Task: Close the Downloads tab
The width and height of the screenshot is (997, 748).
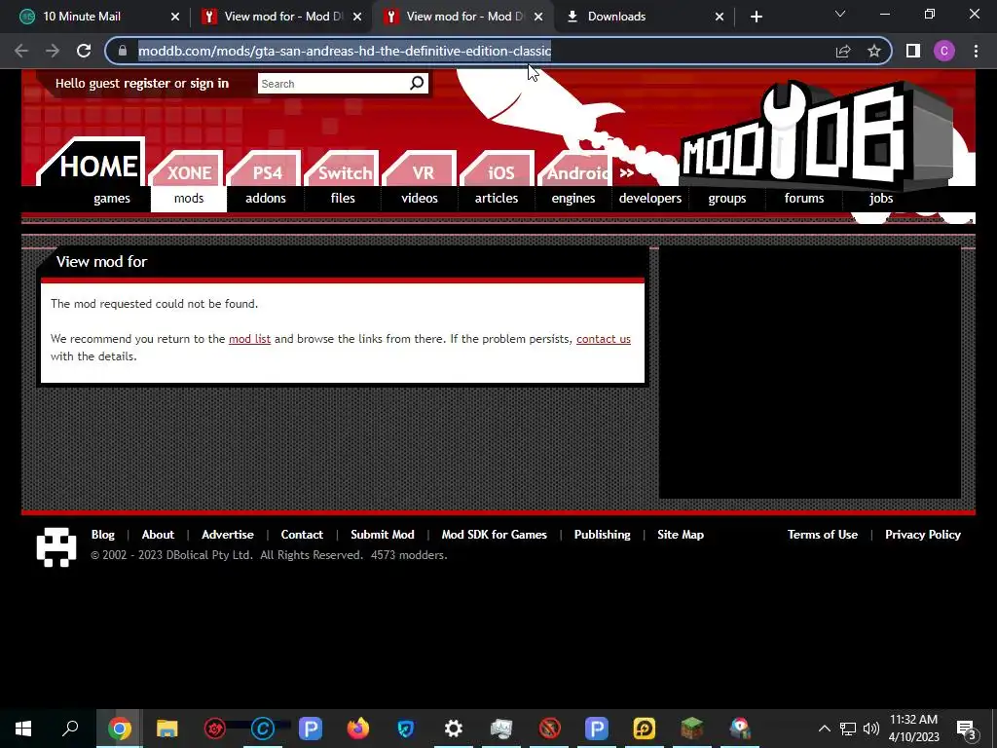Action: click(720, 17)
